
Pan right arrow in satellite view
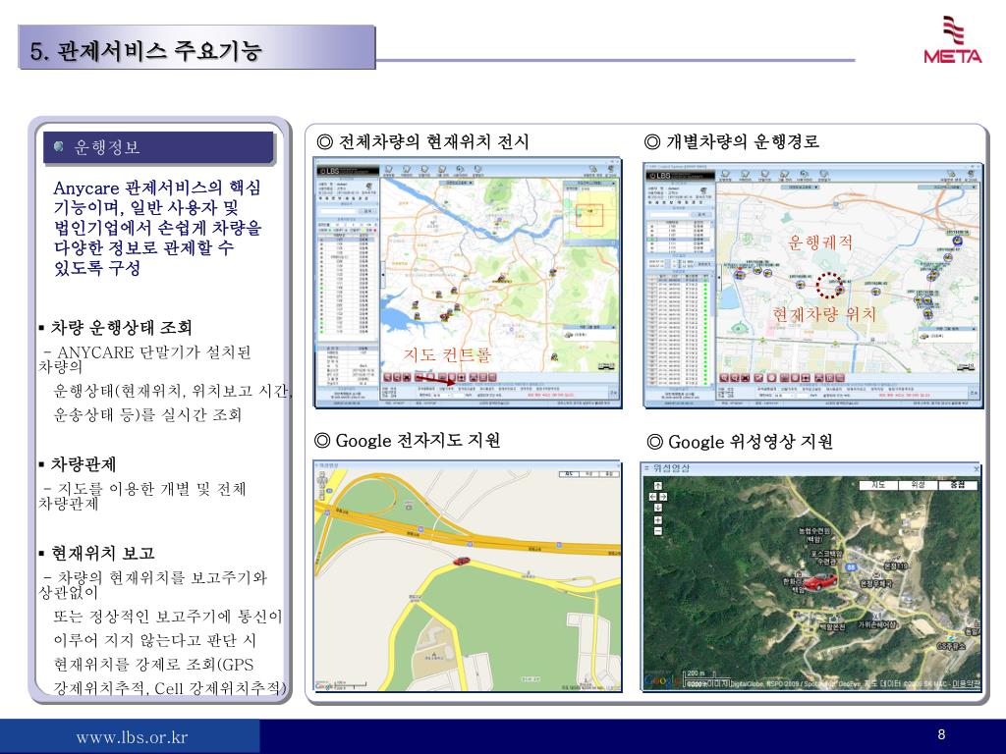[x=663, y=496]
